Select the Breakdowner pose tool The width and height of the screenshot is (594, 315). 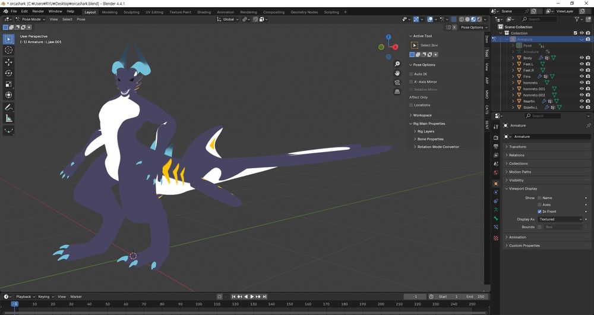[9, 131]
